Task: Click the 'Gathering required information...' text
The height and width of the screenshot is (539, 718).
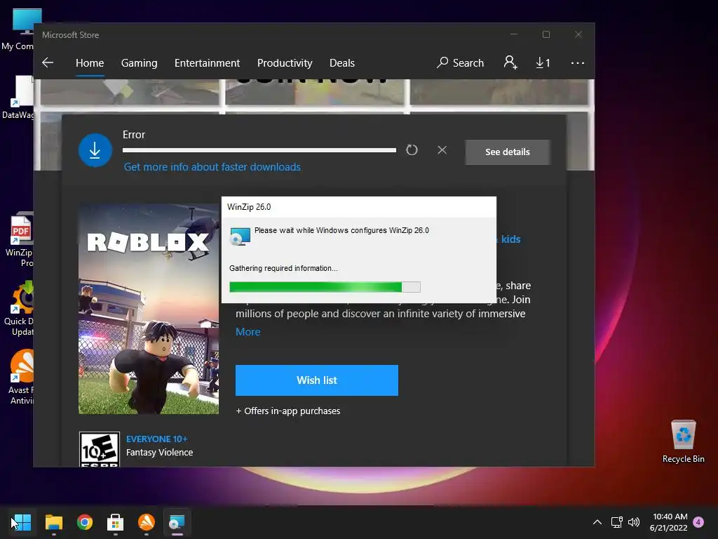Action: 283,268
